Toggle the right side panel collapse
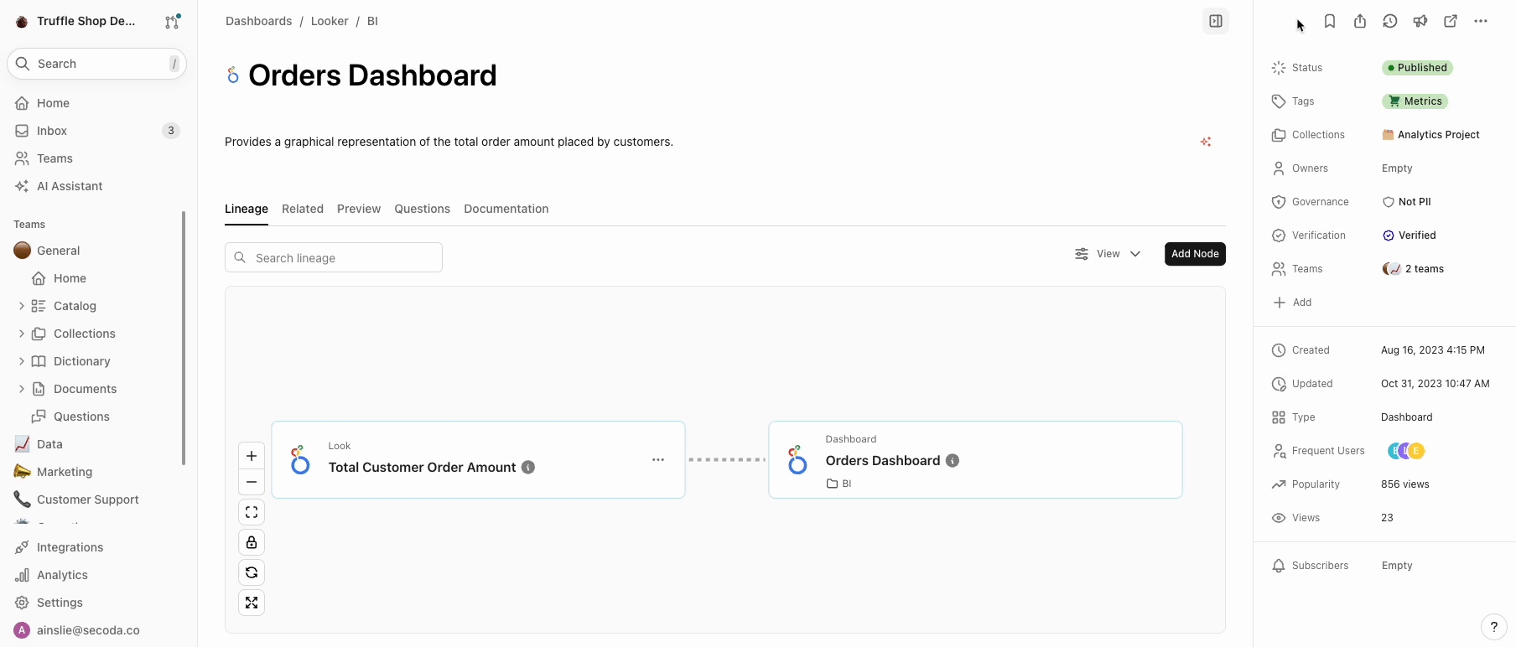 (1216, 21)
